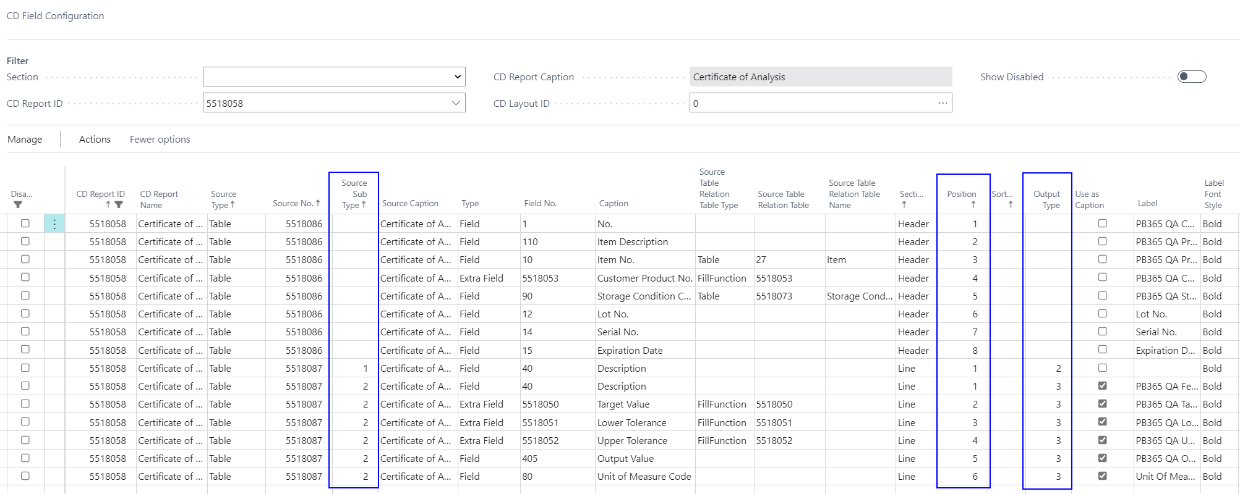Uncheck Use as Caption for the Output Value row
The image size is (1240, 494).
coord(1102,458)
